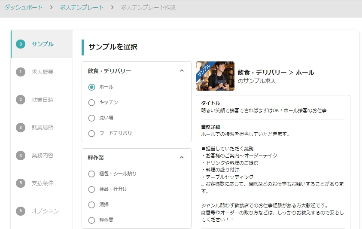
Task: Choose the 洗い場 radio option
Action: (x=91, y=118)
